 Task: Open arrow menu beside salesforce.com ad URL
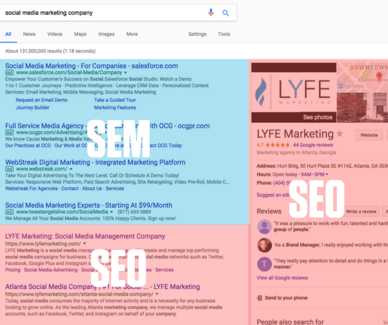point(126,73)
